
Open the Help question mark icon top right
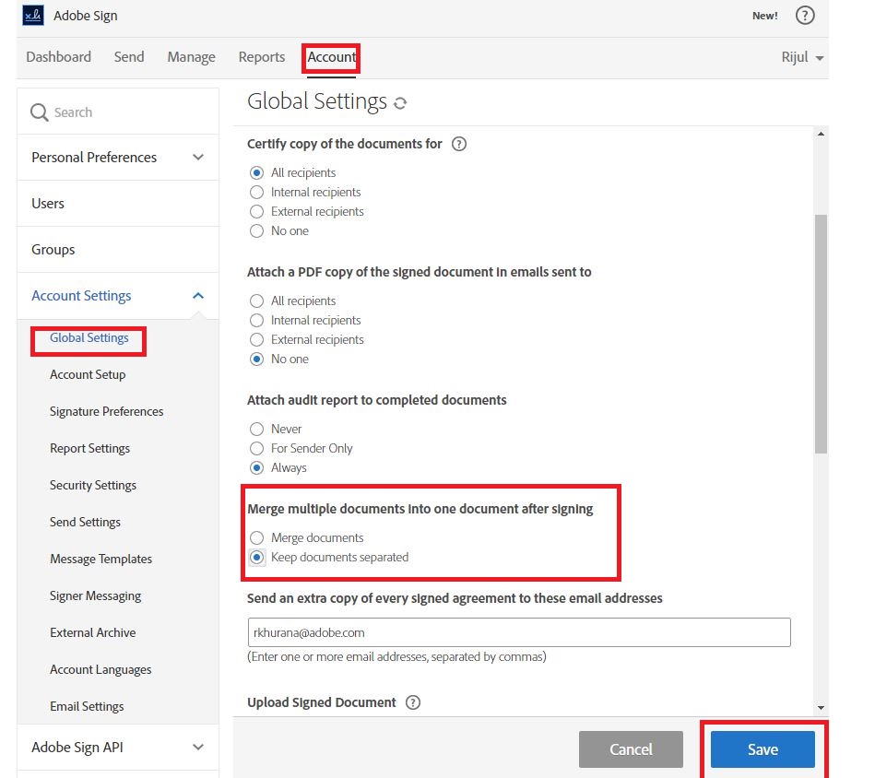(805, 16)
